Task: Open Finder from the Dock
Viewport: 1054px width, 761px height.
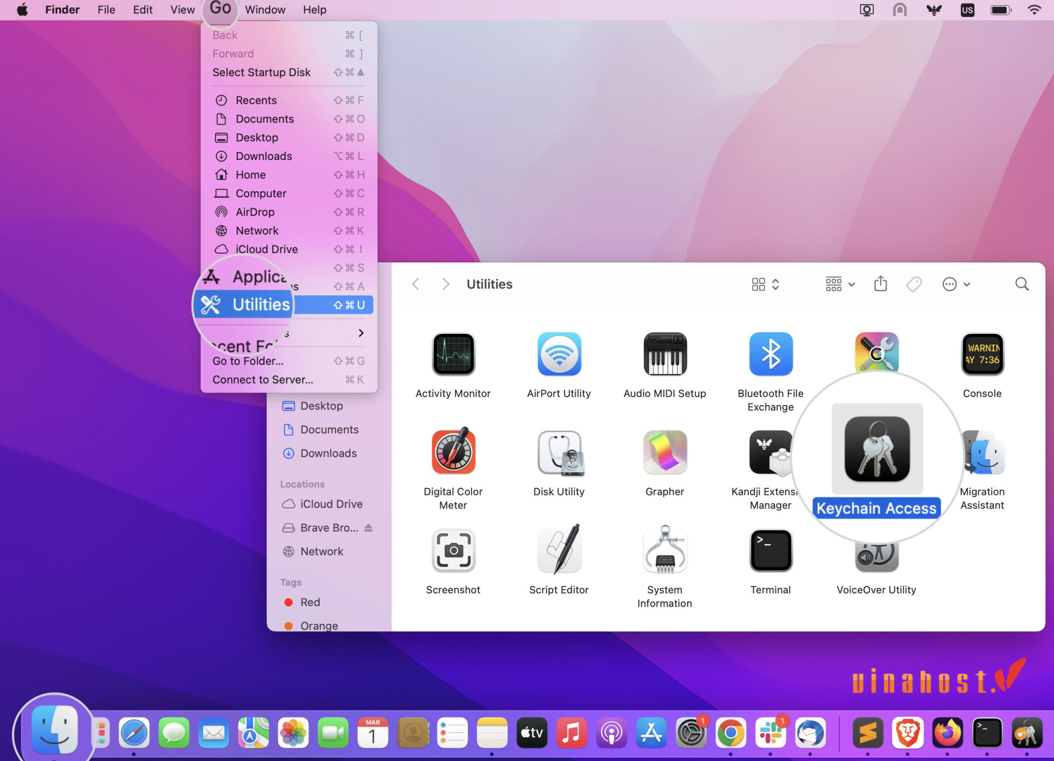Action: [x=55, y=730]
